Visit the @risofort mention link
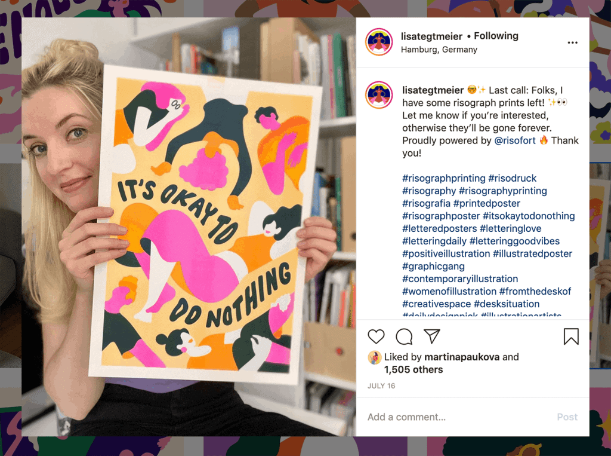611x456 pixels. point(515,140)
